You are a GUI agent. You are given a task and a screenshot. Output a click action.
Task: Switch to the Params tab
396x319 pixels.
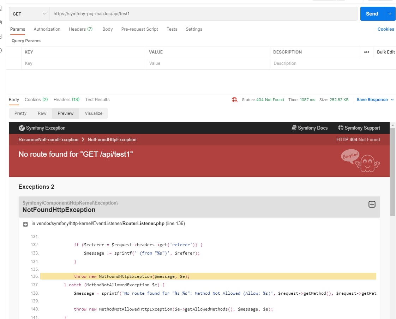click(x=18, y=29)
